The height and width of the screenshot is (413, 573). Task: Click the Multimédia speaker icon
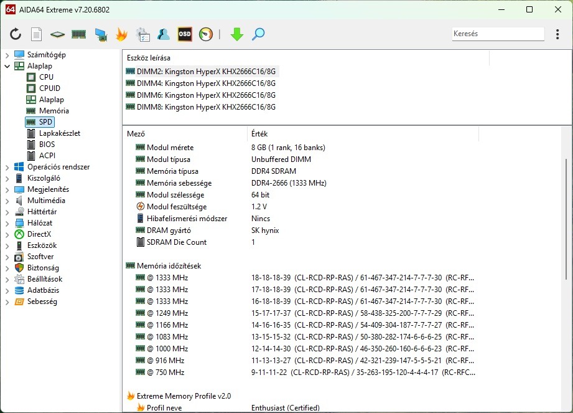pos(19,201)
